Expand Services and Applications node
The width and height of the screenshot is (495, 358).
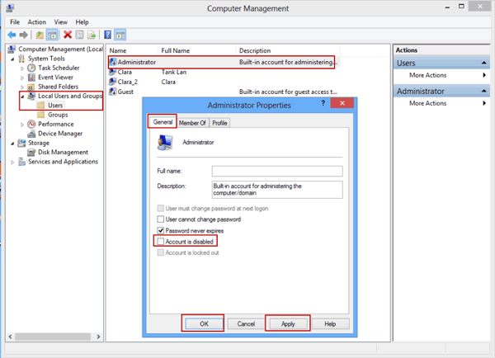pos(12,163)
